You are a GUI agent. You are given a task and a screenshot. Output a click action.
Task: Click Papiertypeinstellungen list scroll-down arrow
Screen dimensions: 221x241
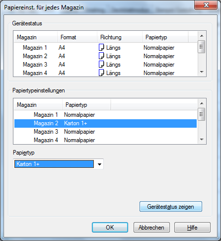click(x=202, y=140)
